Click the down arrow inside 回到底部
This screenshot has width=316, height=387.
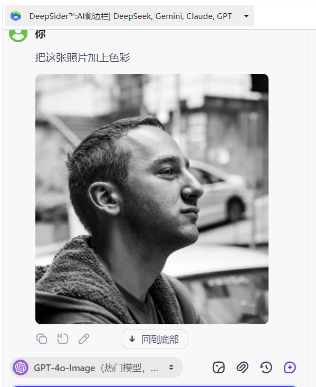click(132, 339)
